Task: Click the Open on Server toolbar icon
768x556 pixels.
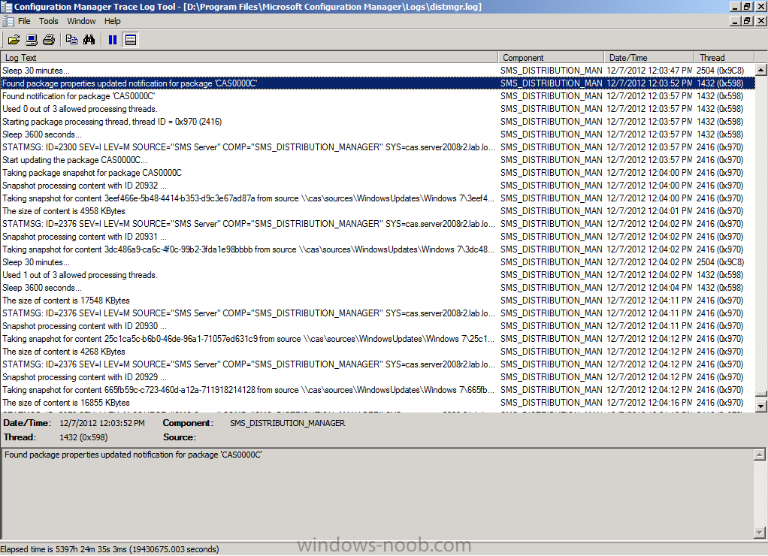Action: point(32,40)
